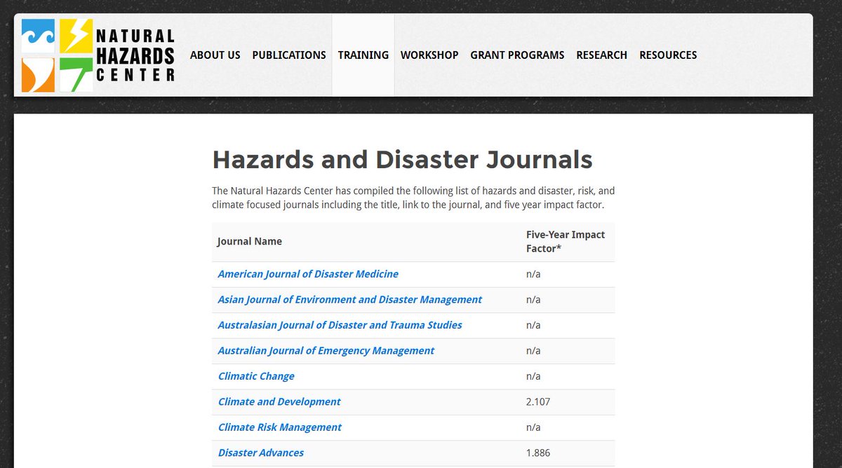This screenshot has width=842, height=468.
Task: Go to the Resources page
Action: [668, 55]
